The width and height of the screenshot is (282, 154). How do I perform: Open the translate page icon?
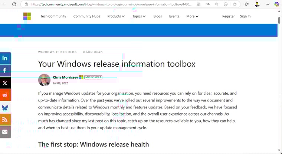(x=207, y=4)
